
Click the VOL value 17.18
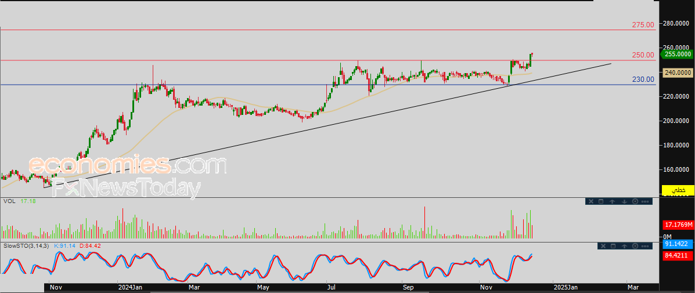(27, 201)
